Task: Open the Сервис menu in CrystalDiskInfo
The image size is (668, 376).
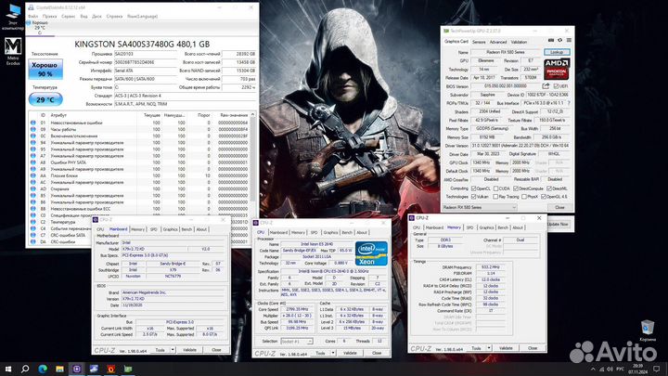Action: pyautogui.click(x=68, y=16)
